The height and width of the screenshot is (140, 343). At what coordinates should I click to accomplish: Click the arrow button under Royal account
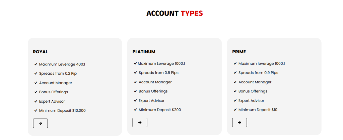click(x=40, y=123)
